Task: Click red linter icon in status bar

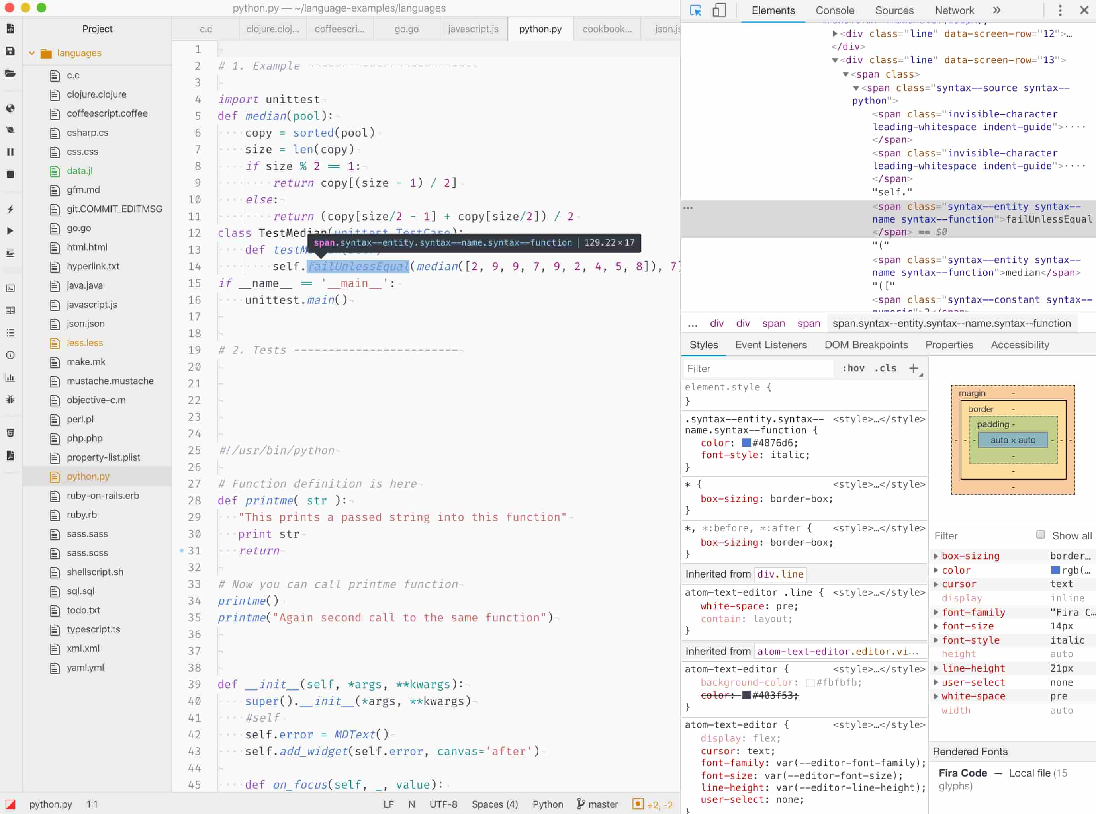Action: pos(10,804)
